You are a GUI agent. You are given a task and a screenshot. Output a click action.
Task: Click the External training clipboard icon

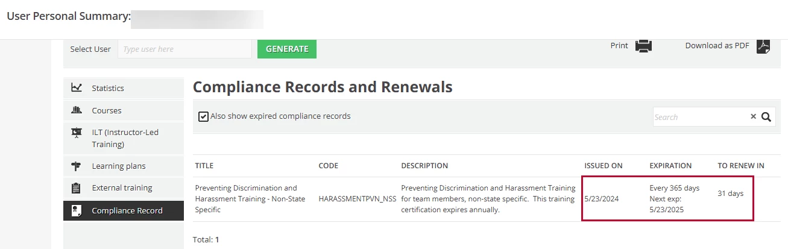pyautogui.click(x=77, y=188)
